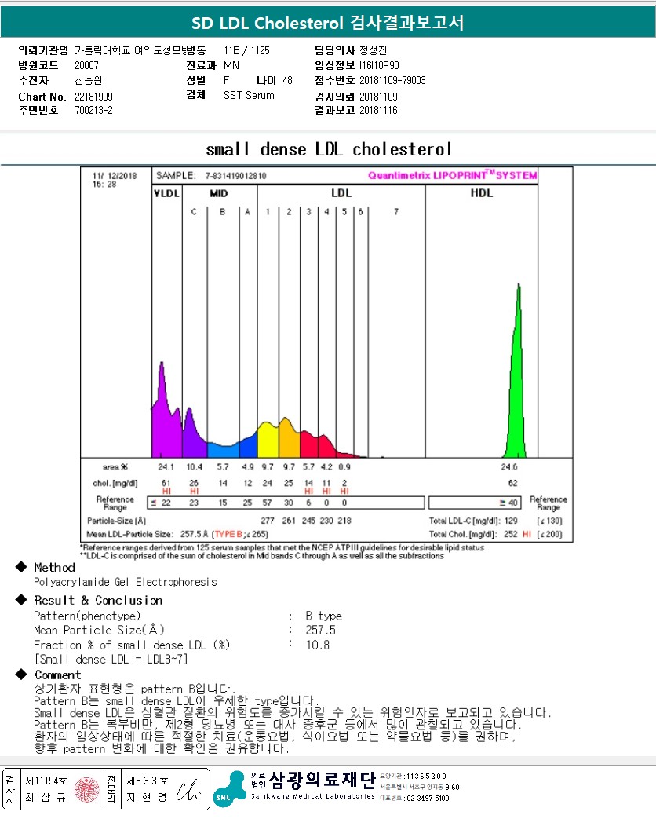Click the 'Comment' heading

[58, 675]
